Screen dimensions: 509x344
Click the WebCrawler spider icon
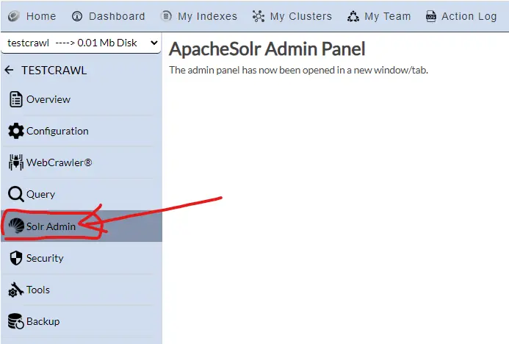(x=15, y=162)
